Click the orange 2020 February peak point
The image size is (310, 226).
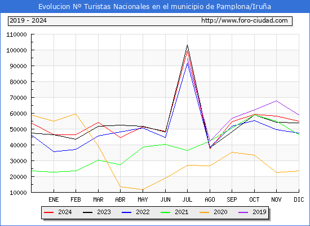click(x=76, y=114)
